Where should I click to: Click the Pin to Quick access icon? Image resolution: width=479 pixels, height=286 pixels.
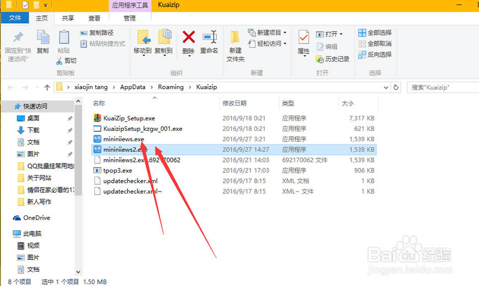pyautogui.click(x=18, y=37)
